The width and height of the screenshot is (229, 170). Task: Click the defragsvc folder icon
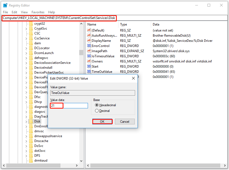(x=31, y=58)
